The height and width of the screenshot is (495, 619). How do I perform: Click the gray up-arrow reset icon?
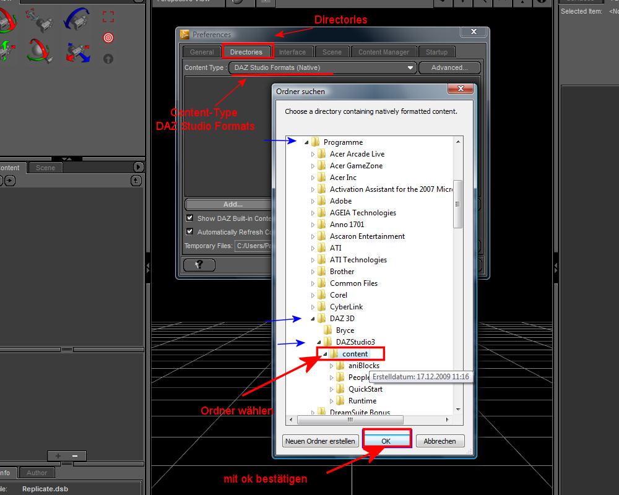tap(108, 59)
